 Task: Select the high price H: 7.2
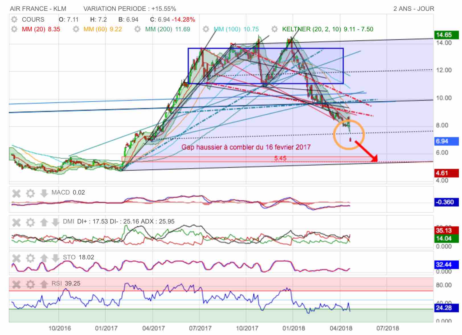pyautogui.click(x=99, y=20)
